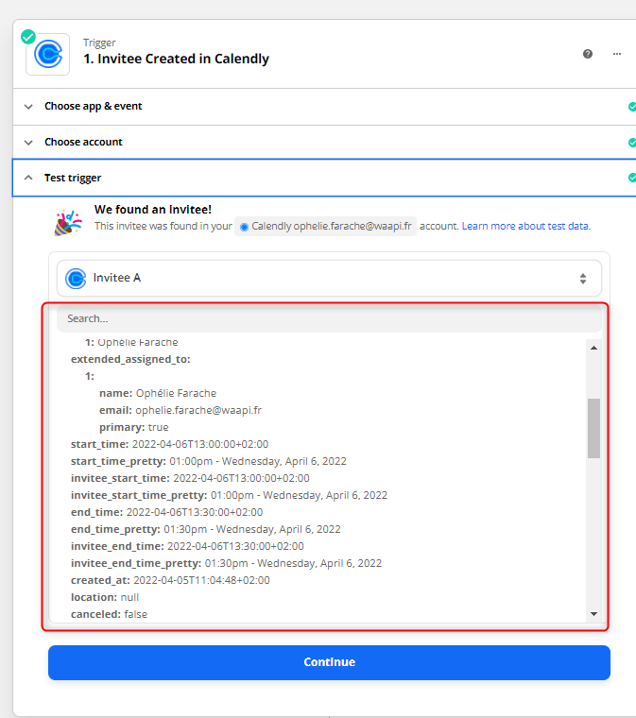Click scrollbar up arrow in data list
Screen dimensions: 636x718
point(593,348)
